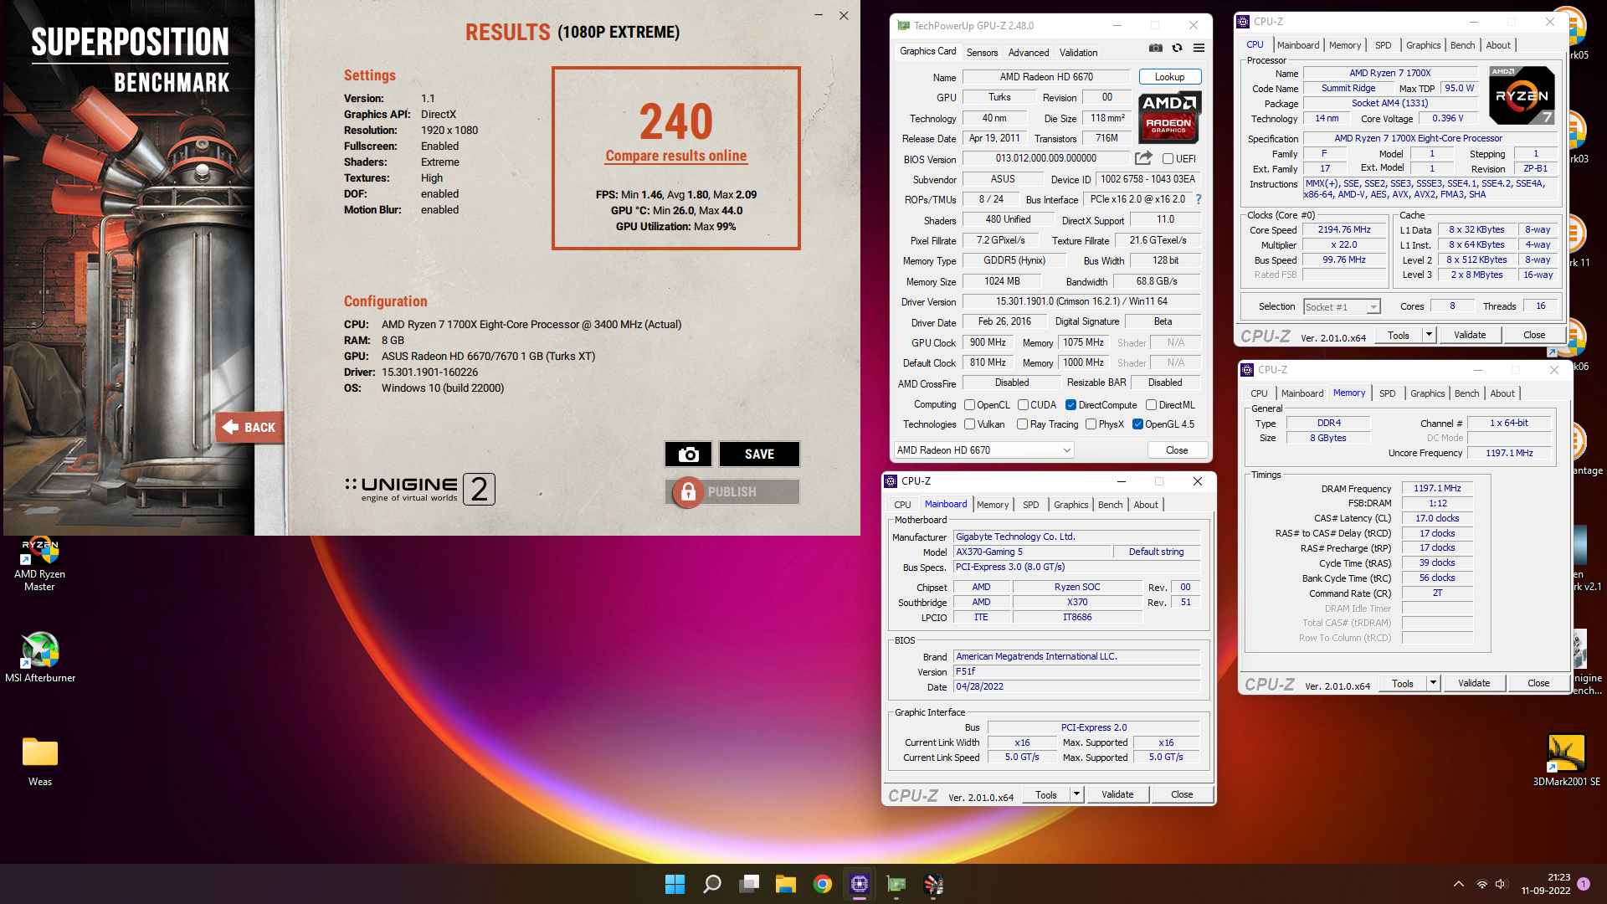
Task: Switch to the GPU-Z taskbar icon
Action: (896, 884)
